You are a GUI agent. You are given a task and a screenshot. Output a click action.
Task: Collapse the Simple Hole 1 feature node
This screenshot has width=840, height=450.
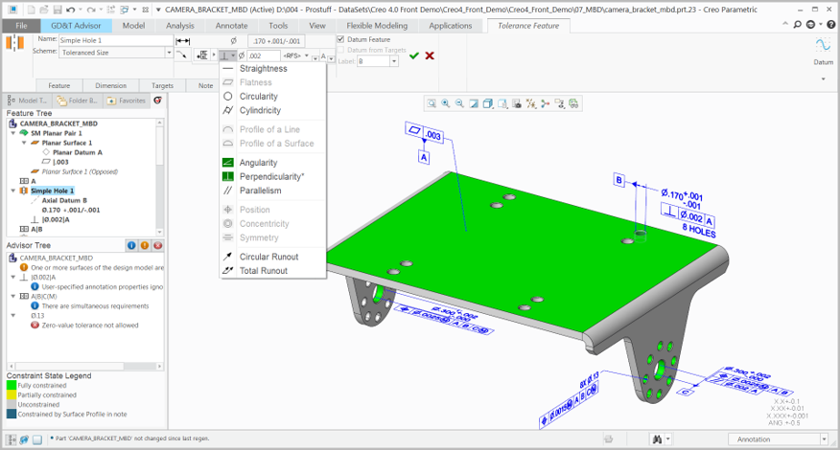(13, 191)
